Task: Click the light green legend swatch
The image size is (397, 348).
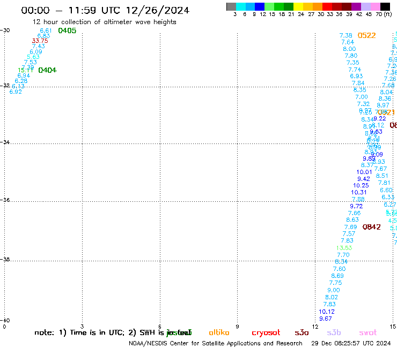Action: pos(269,7)
